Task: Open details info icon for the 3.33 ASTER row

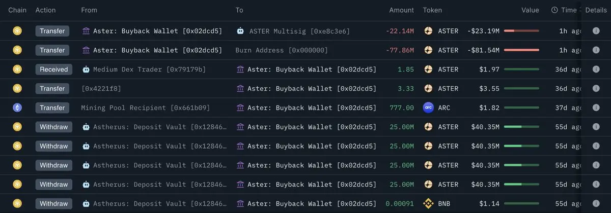Action: [596, 89]
